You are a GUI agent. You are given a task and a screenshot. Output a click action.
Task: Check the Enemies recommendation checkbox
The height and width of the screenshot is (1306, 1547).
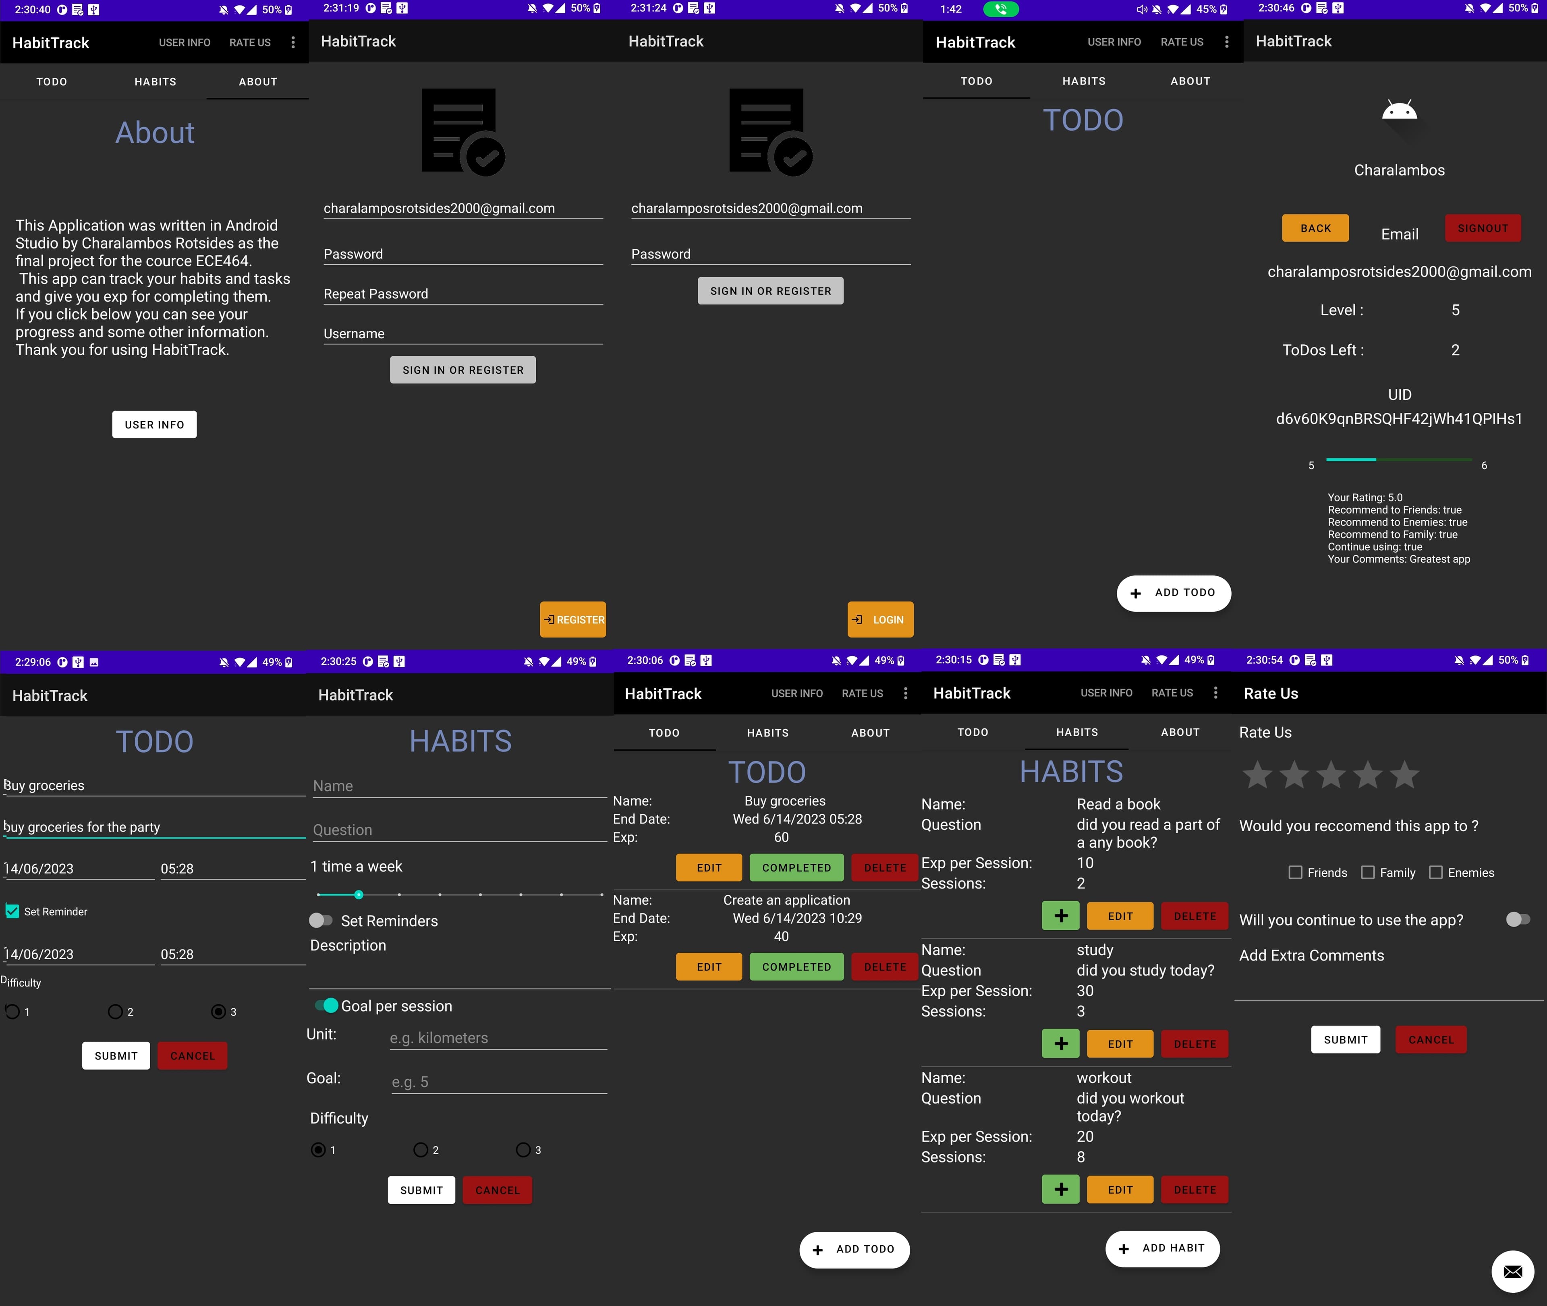click(x=1435, y=872)
